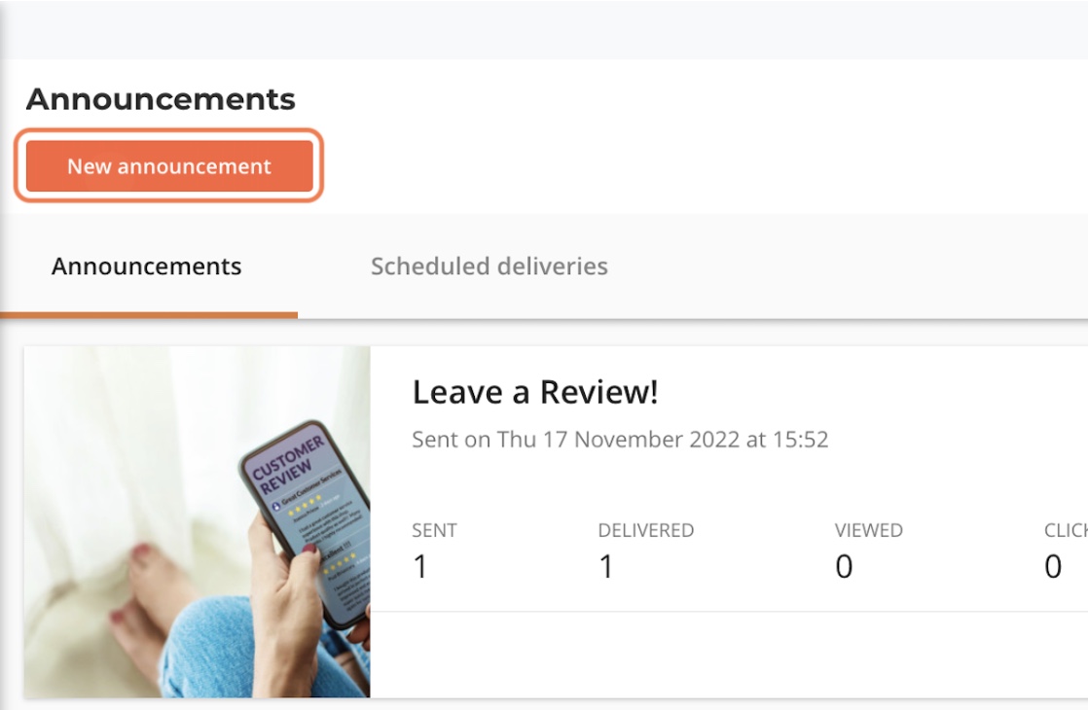Click the orange underline beneath Announcements tab

(x=149, y=315)
